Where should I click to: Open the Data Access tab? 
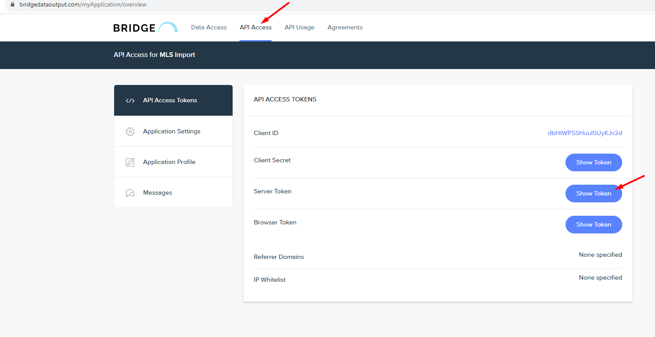tap(209, 27)
